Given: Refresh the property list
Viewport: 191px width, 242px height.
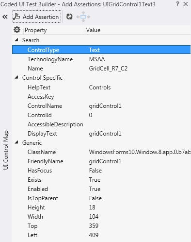Looking at the screenshot, I should [69, 17].
